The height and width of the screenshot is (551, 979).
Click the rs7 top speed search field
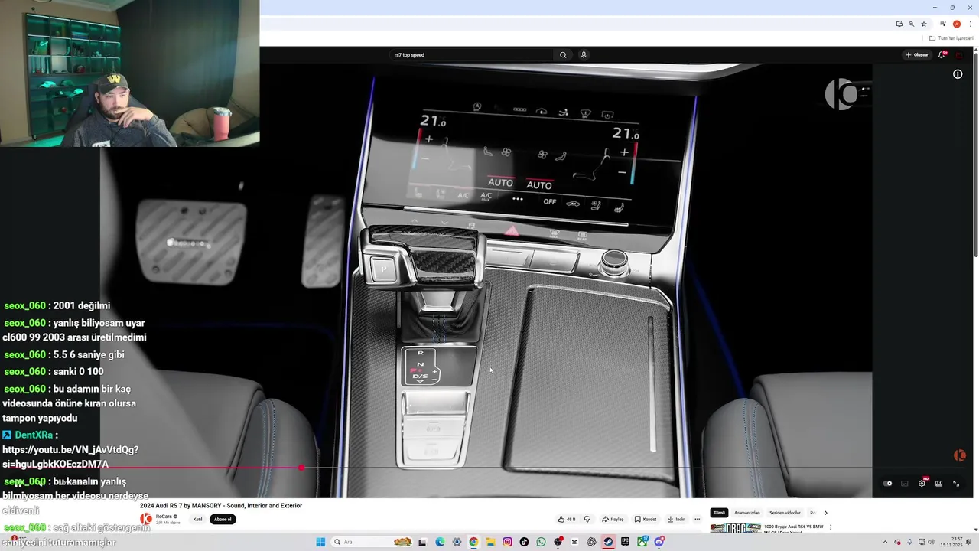tap(470, 55)
